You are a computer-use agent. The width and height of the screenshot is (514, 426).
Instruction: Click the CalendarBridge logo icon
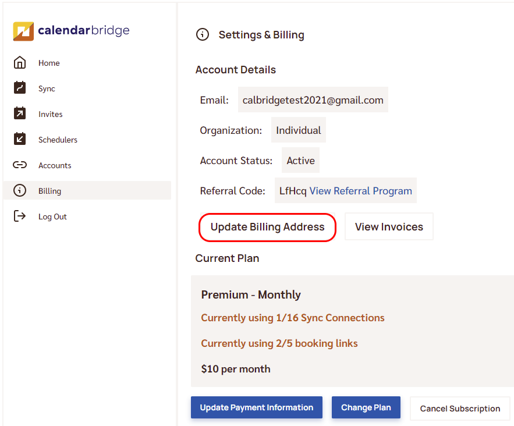click(x=23, y=31)
